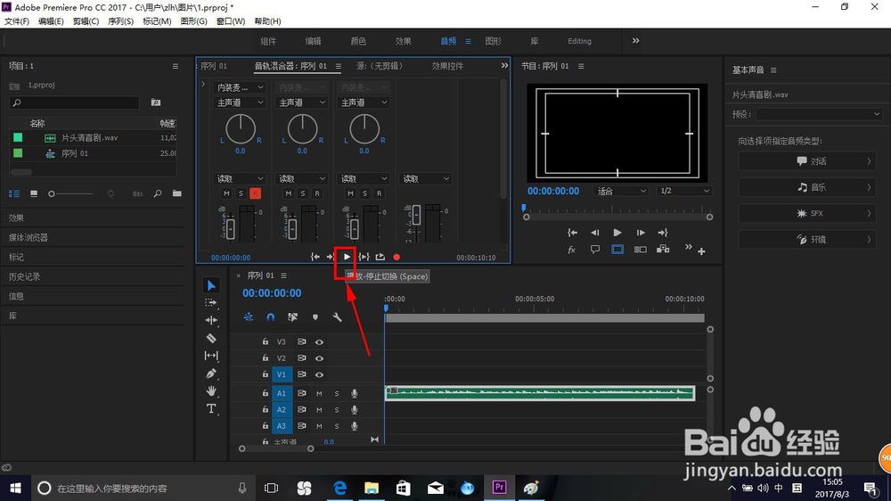Play the Program monitor
Viewport: 891px width, 501px height.
tap(617, 232)
